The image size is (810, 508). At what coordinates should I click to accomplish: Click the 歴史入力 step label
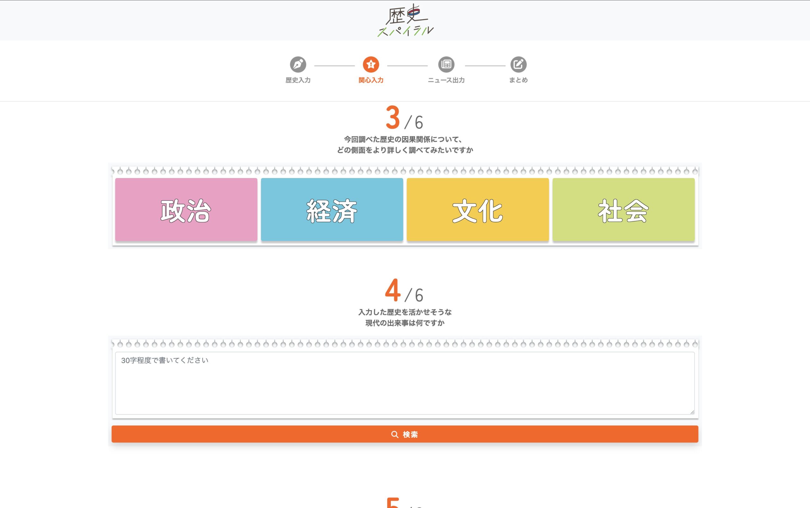pyautogui.click(x=298, y=80)
